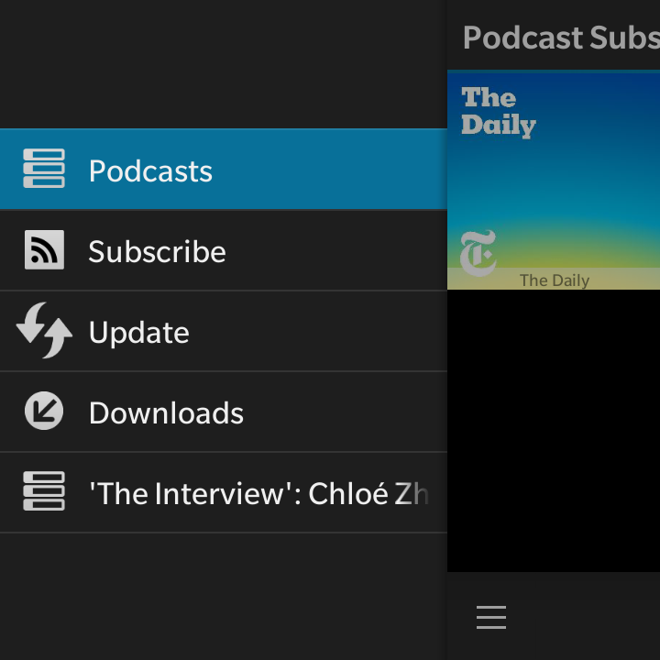Open the Downloads menu label
660x660 pixels.
point(166,412)
